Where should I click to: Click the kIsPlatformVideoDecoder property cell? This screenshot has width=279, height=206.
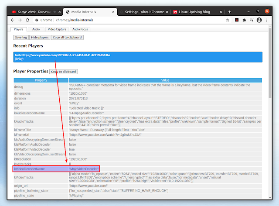(x=41, y=149)
